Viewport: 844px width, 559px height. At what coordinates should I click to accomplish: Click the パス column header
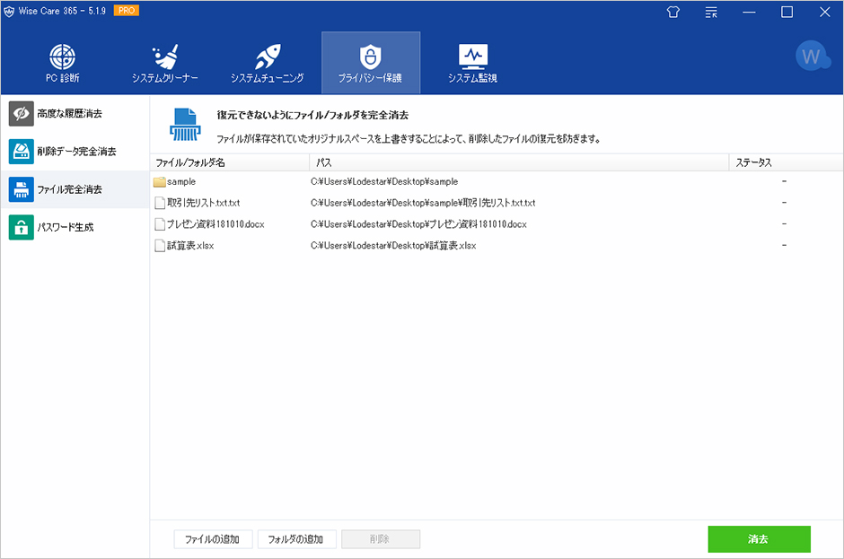(519, 162)
